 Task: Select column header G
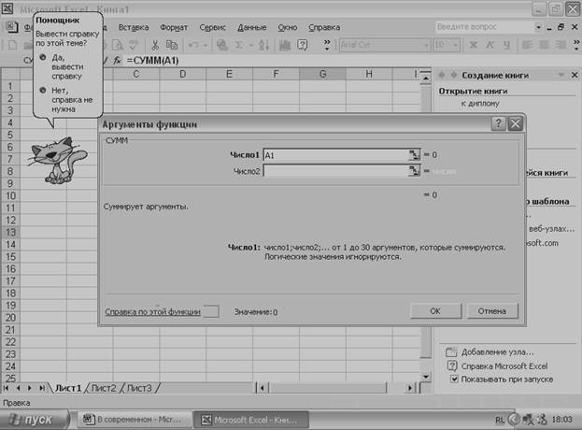(x=322, y=74)
